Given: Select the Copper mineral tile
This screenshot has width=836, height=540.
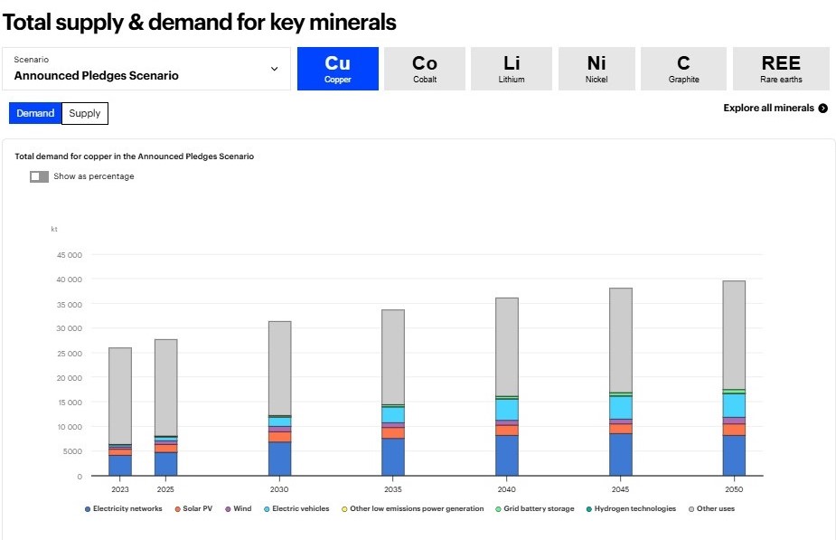Looking at the screenshot, I should pos(337,69).
